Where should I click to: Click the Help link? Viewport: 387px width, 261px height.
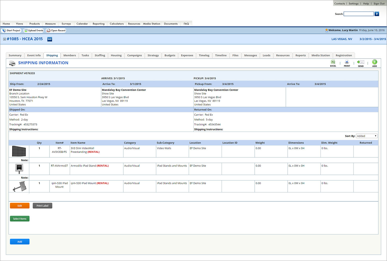pyautogui.click(x=366, y=4)
